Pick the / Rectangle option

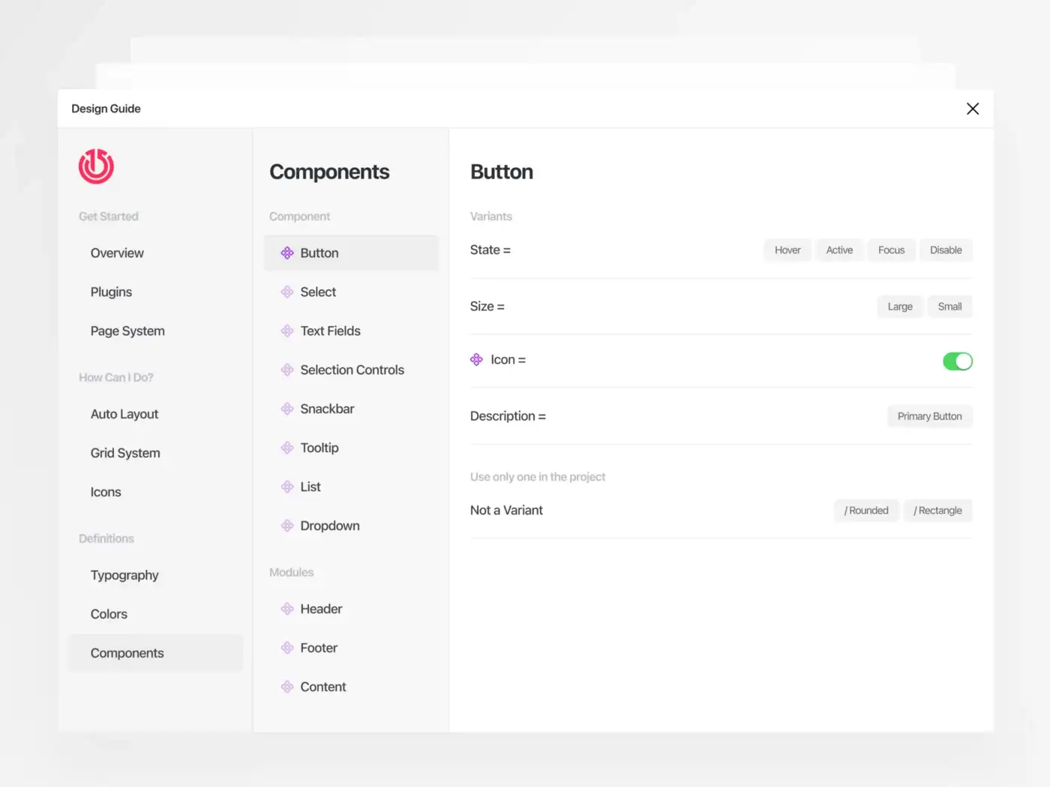point(937,510)
